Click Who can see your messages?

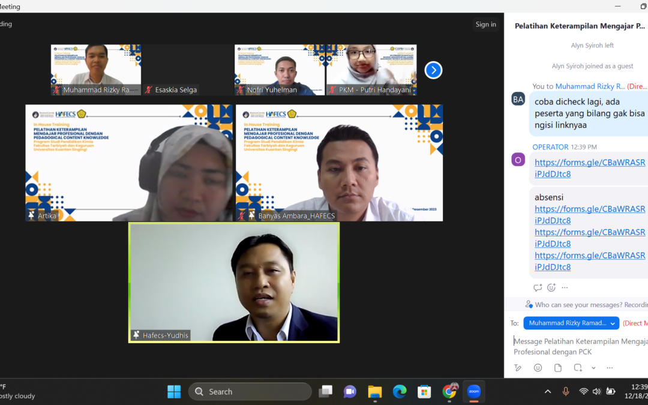(x=578, y=305)
